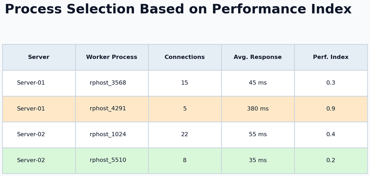Click the page title heading text
370x176 pixels.
click(178, 9)
